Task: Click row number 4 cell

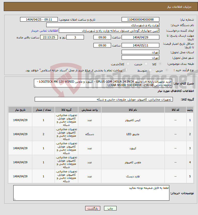Action: pyautogui.click(x=190, y=162)
